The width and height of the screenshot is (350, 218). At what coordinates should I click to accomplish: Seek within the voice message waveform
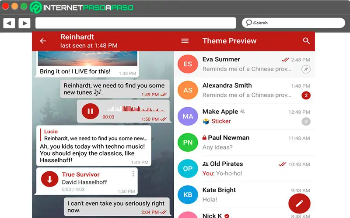[135, 109]
